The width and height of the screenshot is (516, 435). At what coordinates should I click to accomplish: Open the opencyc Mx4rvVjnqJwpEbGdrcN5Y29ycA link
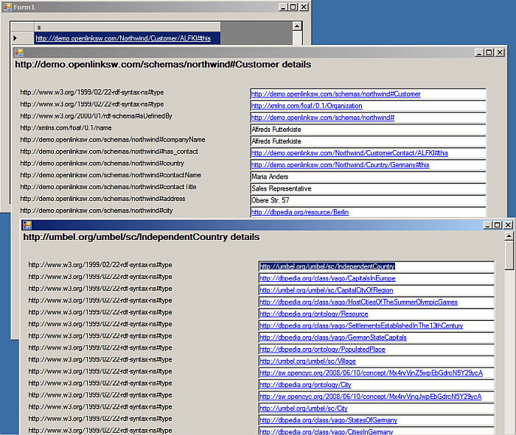tap(371, 397)
